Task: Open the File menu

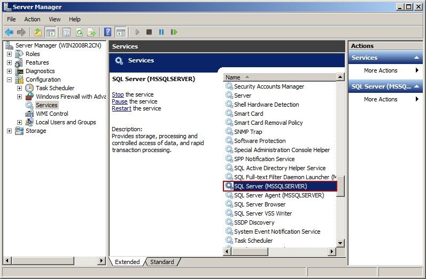Action: coord(11,19)
